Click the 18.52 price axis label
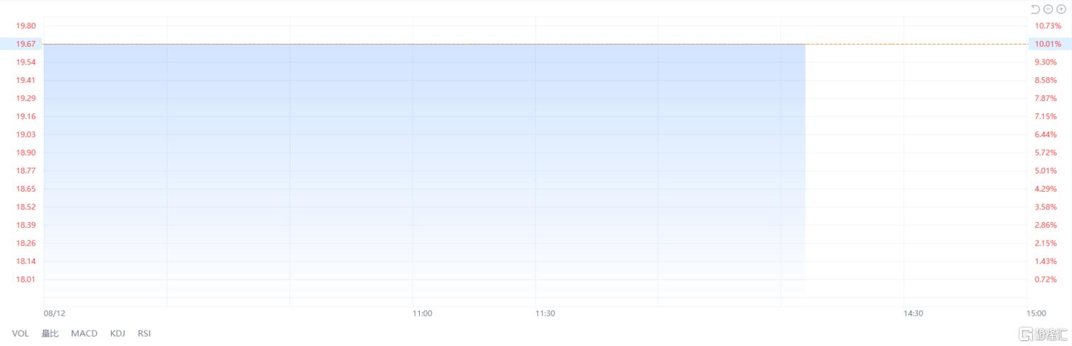1072x346 pixels. (x=26, y=207)
